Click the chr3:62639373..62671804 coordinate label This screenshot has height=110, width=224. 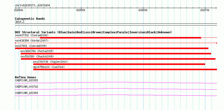32,5
